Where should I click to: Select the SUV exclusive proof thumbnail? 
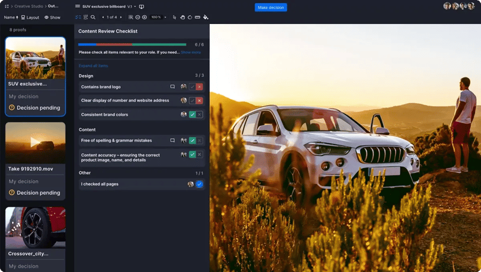(x=35, y=58)
